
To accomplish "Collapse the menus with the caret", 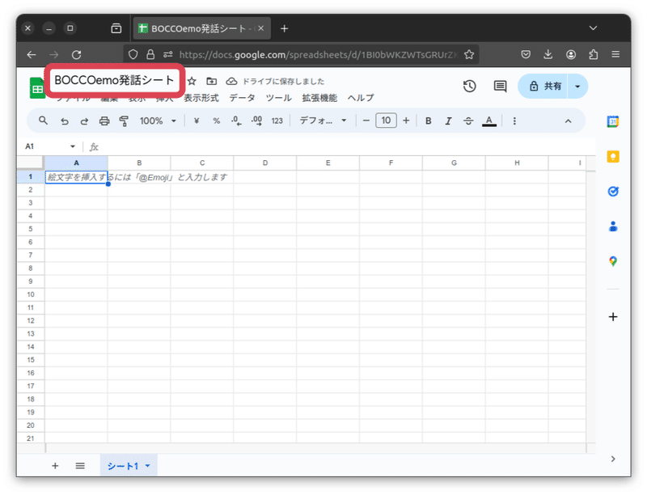I will point(569,121).
